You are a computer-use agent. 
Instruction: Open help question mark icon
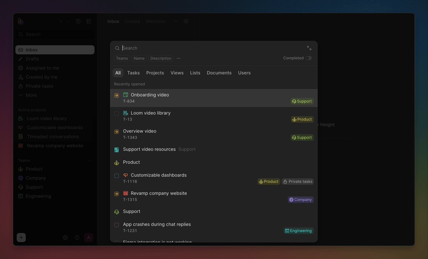[77, 238]
